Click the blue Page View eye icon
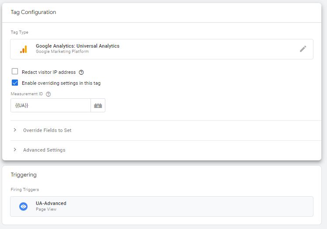327x229 pixels. coord(23,206)
